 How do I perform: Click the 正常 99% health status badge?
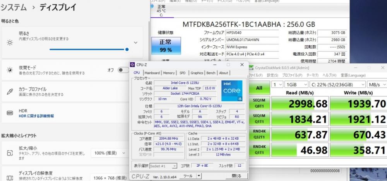pos(166,45)
